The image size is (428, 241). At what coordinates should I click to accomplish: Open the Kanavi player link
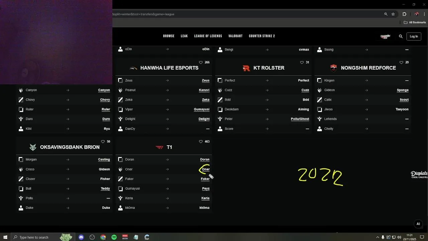click(204, 90)
